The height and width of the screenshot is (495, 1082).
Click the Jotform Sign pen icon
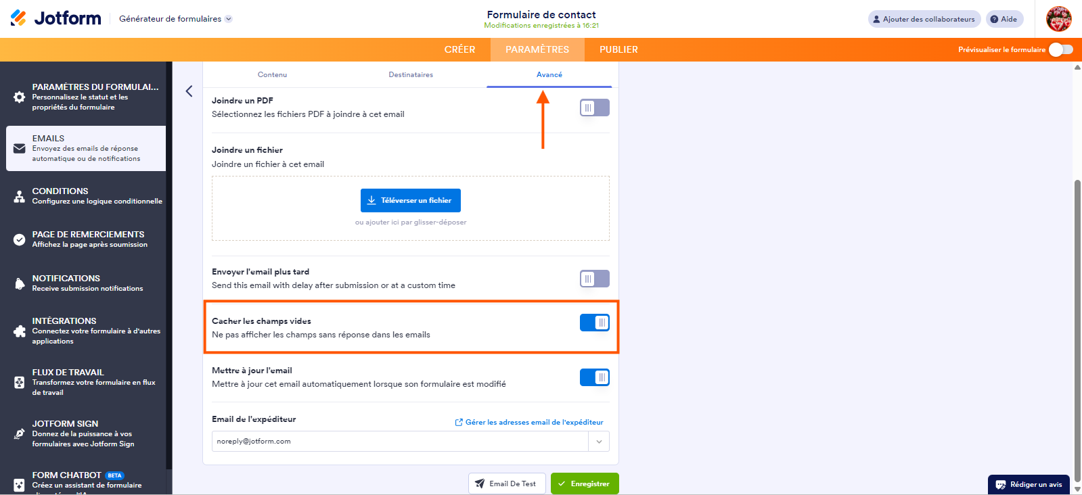20,433
